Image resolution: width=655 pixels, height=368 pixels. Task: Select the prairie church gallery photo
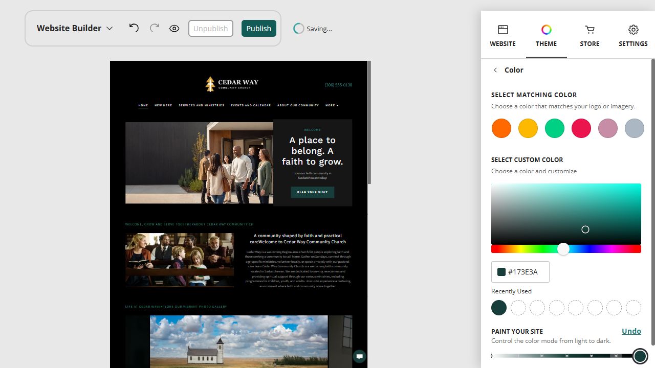[x=239, y=341]
